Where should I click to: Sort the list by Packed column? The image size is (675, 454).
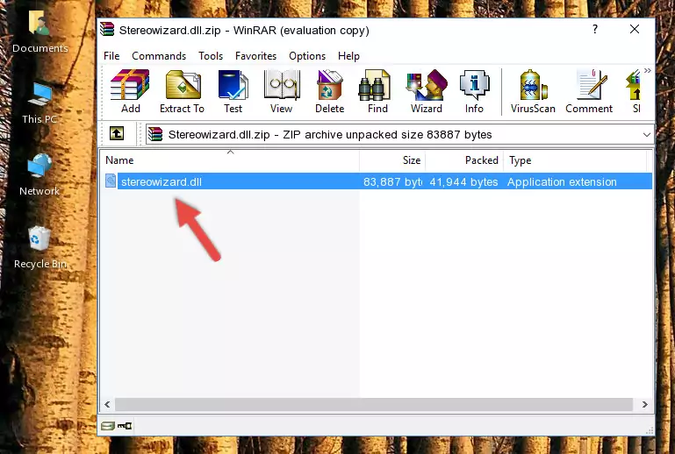464,160
